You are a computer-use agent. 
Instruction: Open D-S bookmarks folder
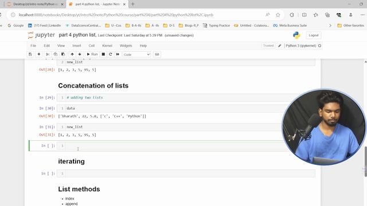(169, 25)
